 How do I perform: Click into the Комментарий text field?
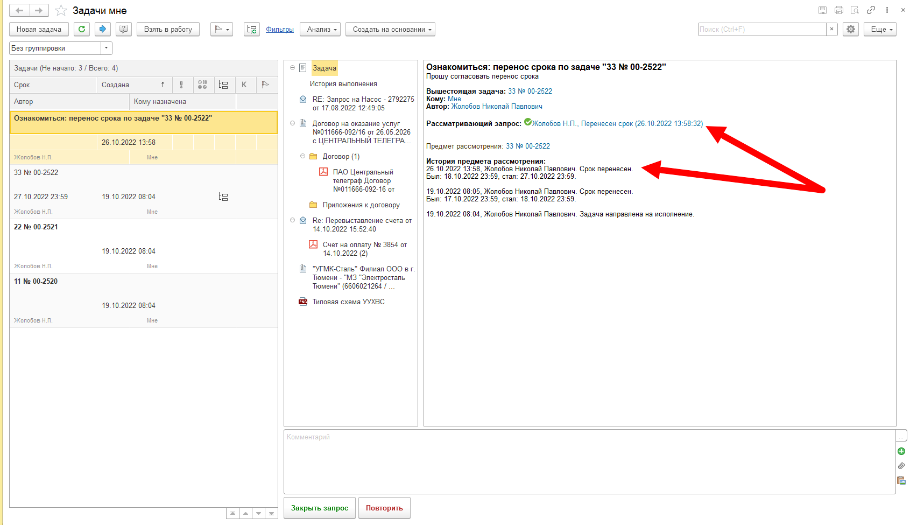click(x=589, y=461)
